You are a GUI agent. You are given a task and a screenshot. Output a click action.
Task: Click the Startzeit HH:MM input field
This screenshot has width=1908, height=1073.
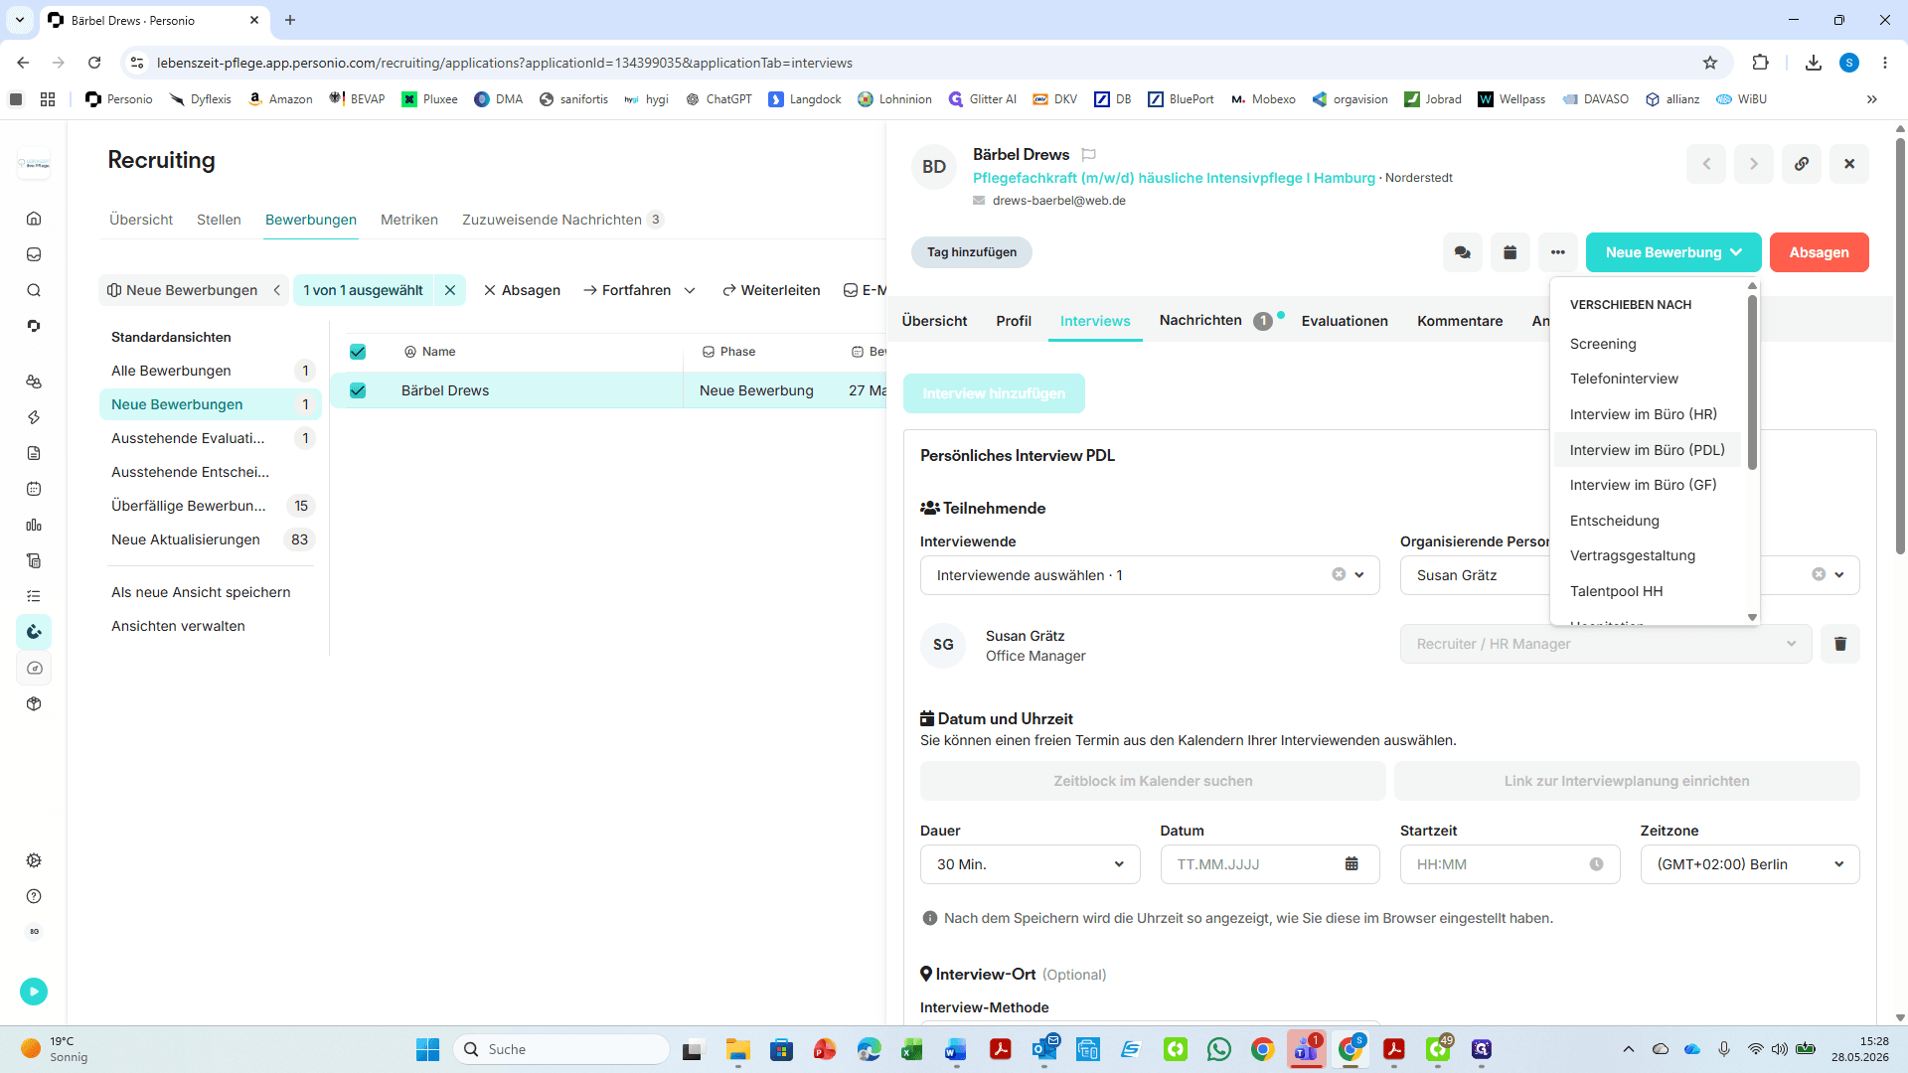[1510, 864]
